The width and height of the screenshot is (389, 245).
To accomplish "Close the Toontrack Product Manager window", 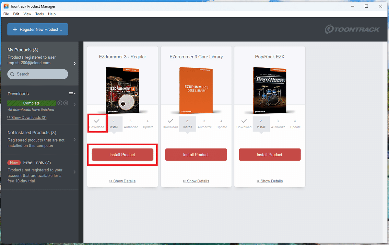I will pyautogui.click(x=381, y=6).
